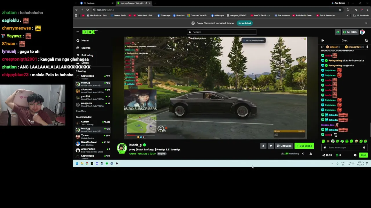
Task: Open volume control in the system tray
Action: pos(353,164)
